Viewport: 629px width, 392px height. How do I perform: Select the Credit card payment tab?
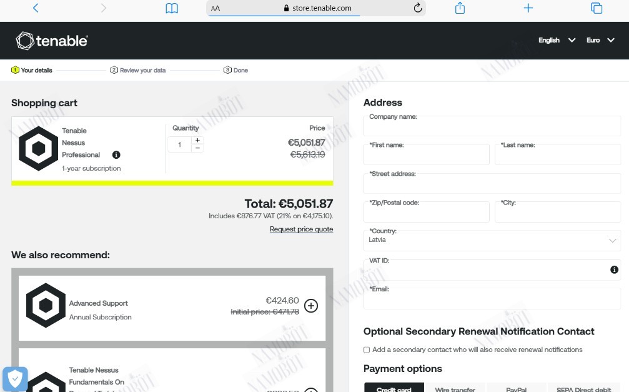(394, 389)
